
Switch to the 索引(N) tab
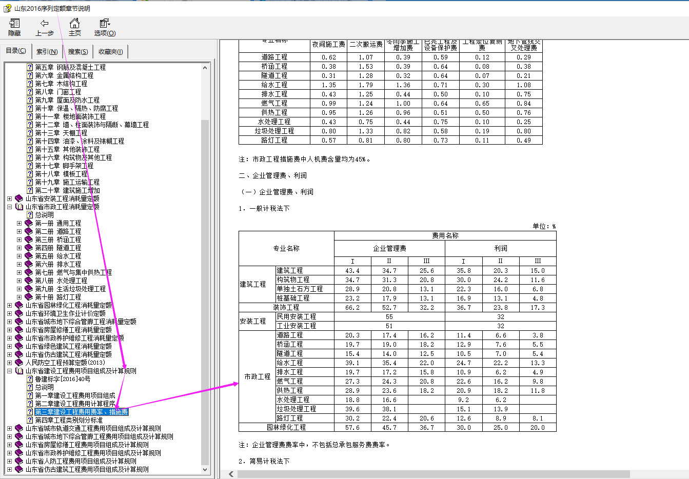47,51
